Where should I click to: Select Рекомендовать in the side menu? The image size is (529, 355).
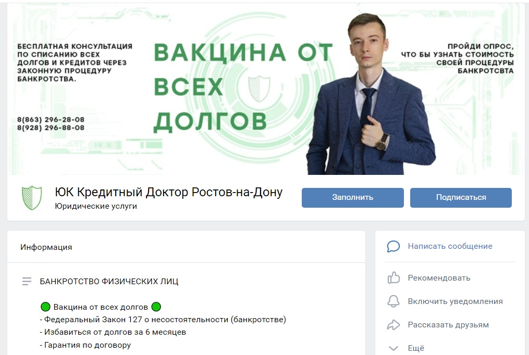point(439,278)
